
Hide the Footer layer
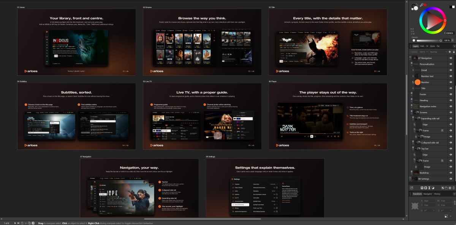tap(451, 94)
